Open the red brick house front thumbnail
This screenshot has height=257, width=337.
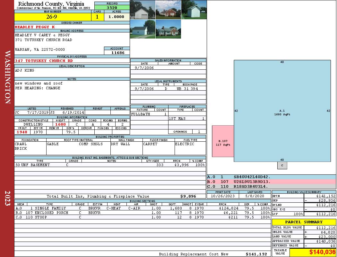168,10
